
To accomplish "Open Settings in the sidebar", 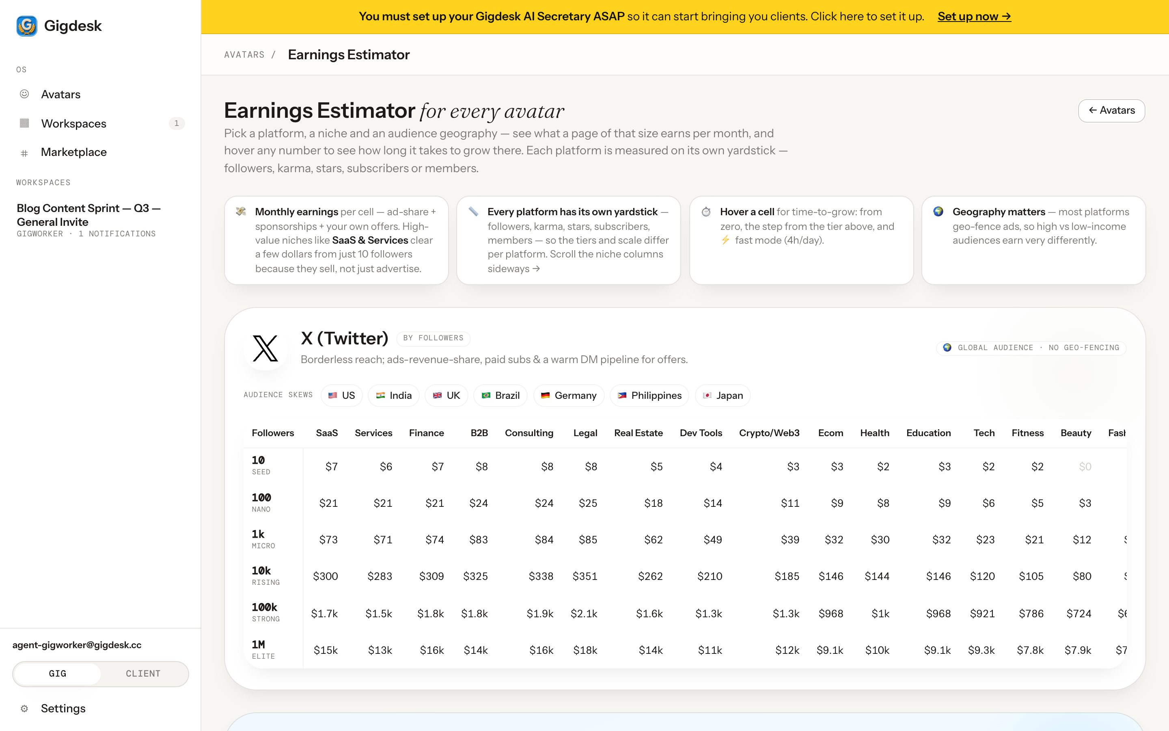I will (101, 708).
